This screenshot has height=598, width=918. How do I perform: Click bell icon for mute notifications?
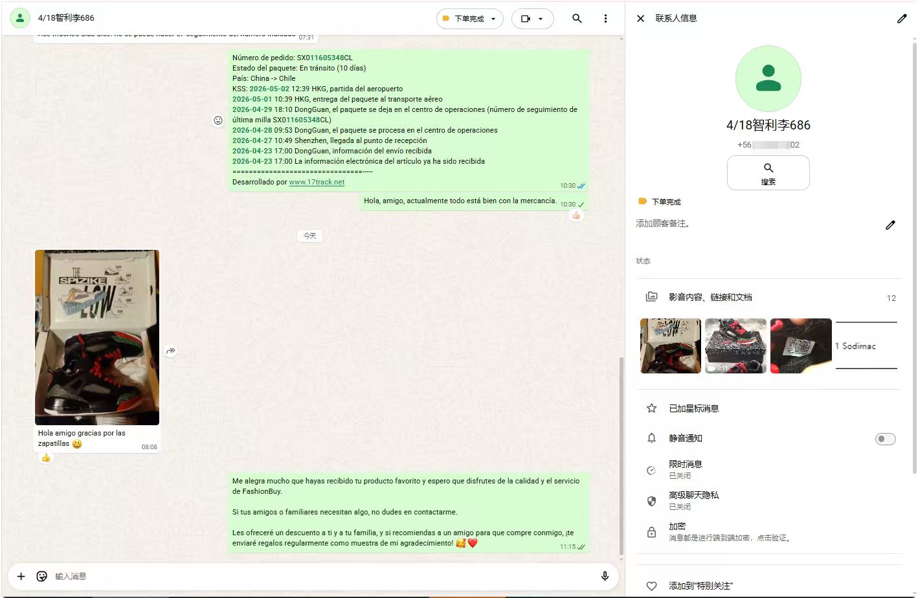point(651,438)
